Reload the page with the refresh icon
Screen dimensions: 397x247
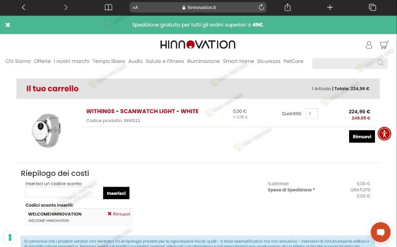point(261,7)
